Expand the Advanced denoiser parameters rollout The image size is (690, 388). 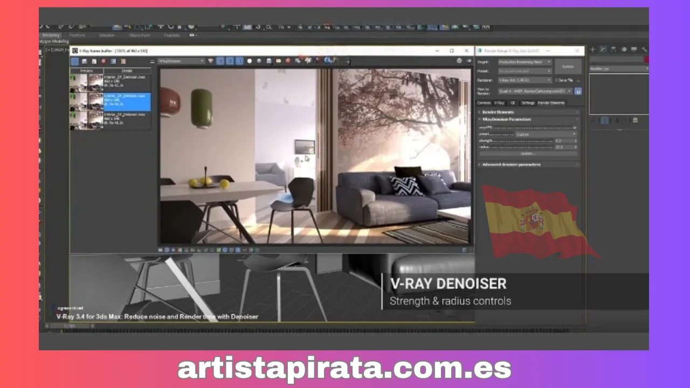[x=529, y=164]
